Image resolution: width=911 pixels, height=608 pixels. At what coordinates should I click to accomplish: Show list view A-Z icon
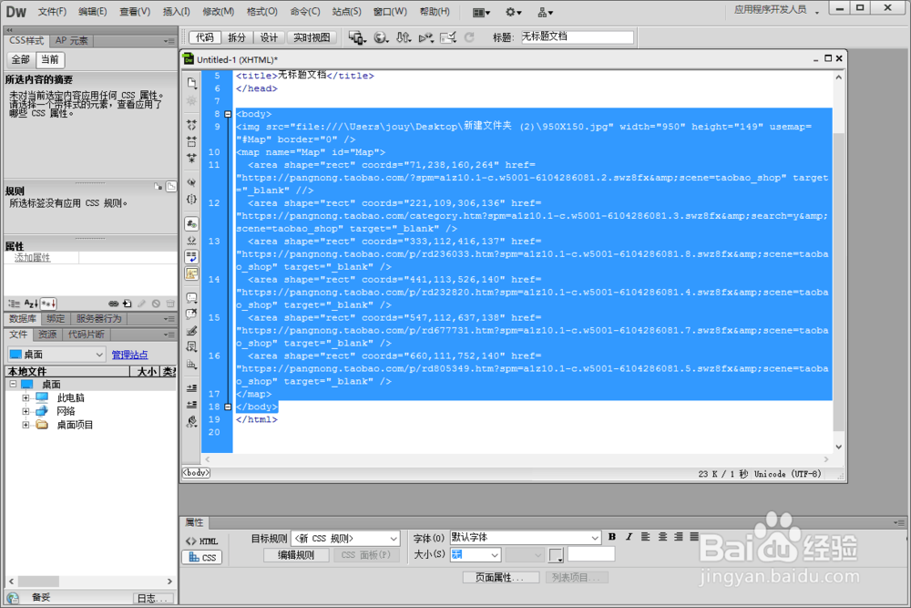[x=31, y=304]
